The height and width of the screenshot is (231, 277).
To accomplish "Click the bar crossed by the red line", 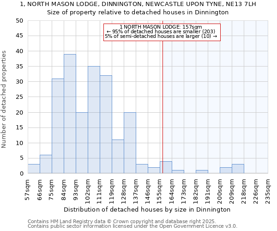I will tap(166, 167).
